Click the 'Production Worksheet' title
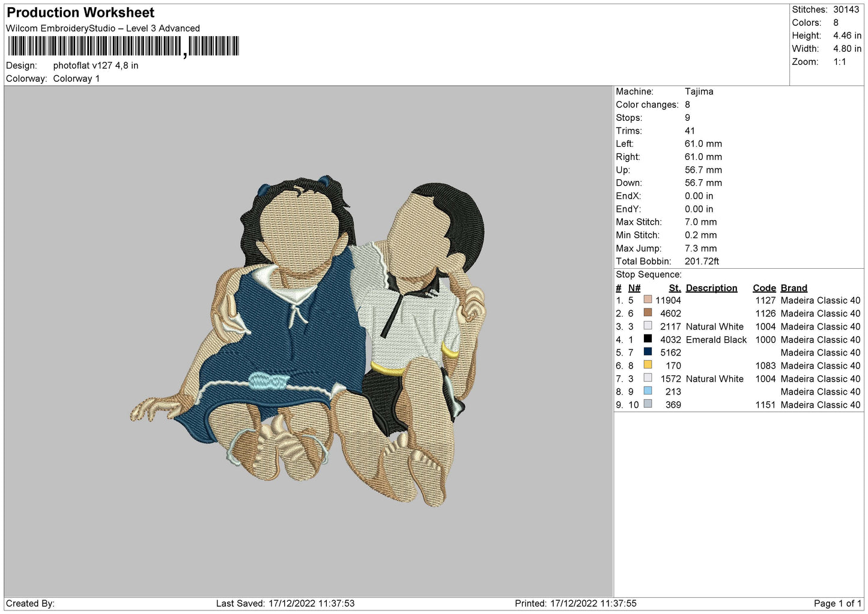This screenshot has height=614, width=868. tap(80, 13)
